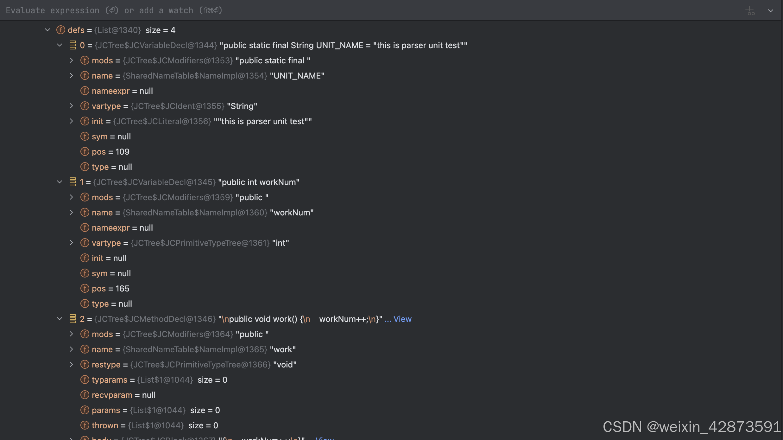Click the field icon beside params list
The width and height of the screenshot is (783, 440).
point(85,410)
